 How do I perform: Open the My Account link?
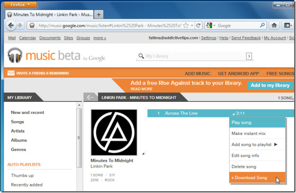point(275,38)
